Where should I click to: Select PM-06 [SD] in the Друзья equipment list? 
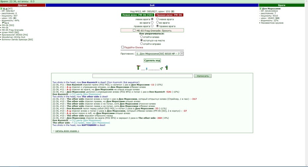click(8, 25)
